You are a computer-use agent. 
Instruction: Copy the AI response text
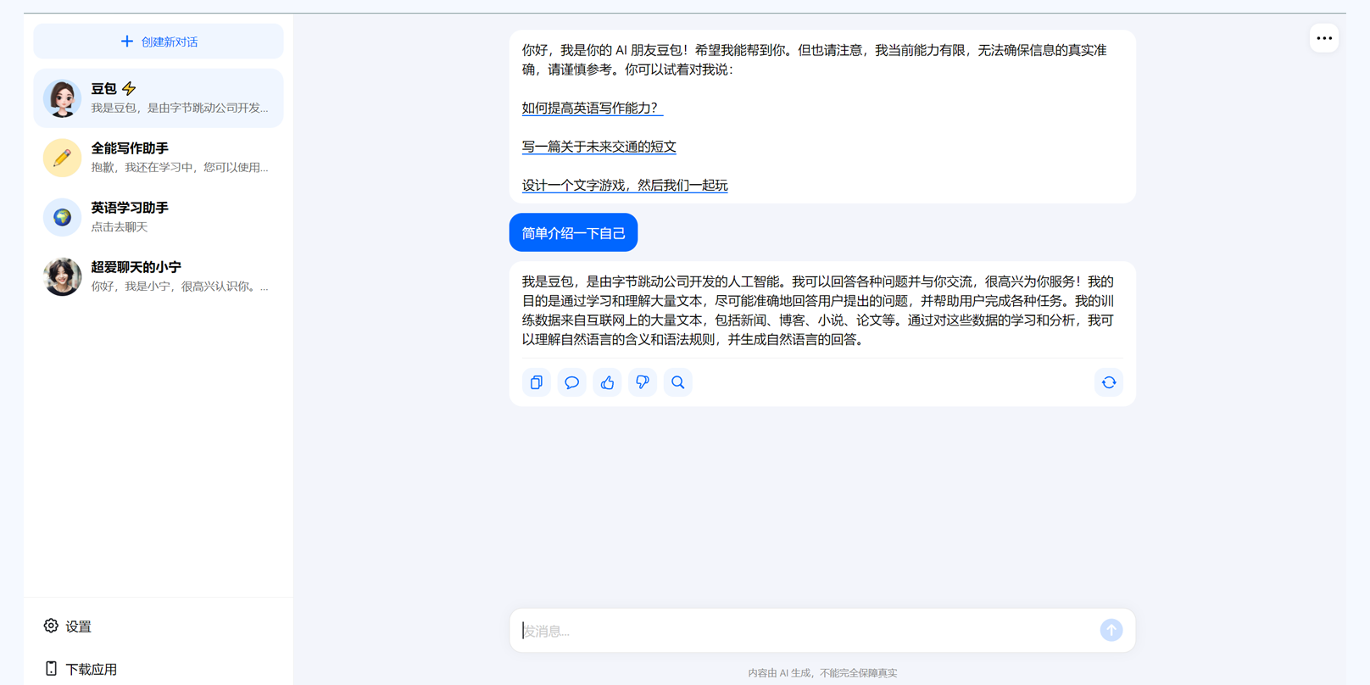tap(536, 382)
